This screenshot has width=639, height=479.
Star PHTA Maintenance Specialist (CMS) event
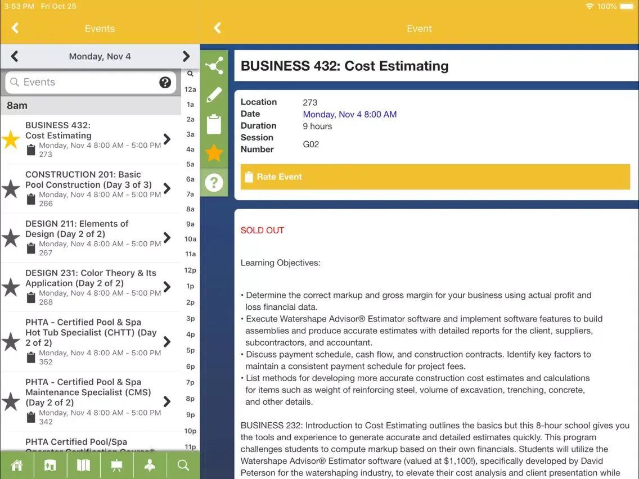pyautogui.click(x=11, y=401)
